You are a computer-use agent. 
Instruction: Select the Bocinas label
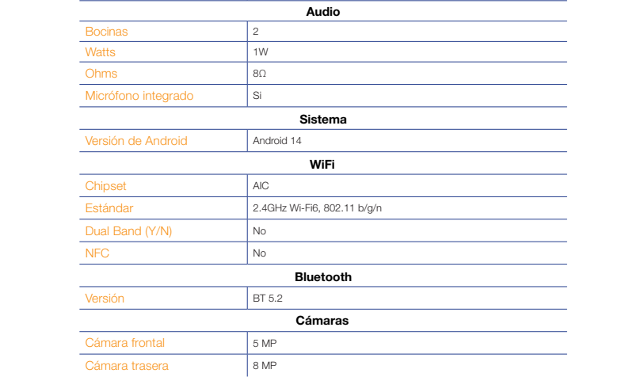click(106, 32)
